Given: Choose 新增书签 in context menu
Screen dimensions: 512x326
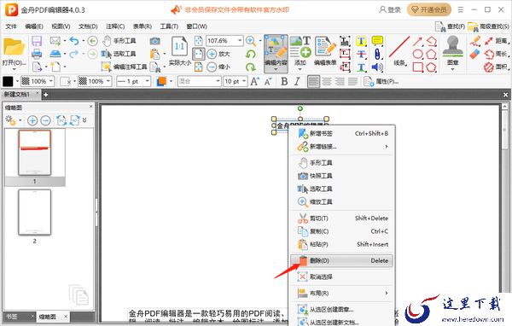Looking at the screenshot, I should 341,133.
